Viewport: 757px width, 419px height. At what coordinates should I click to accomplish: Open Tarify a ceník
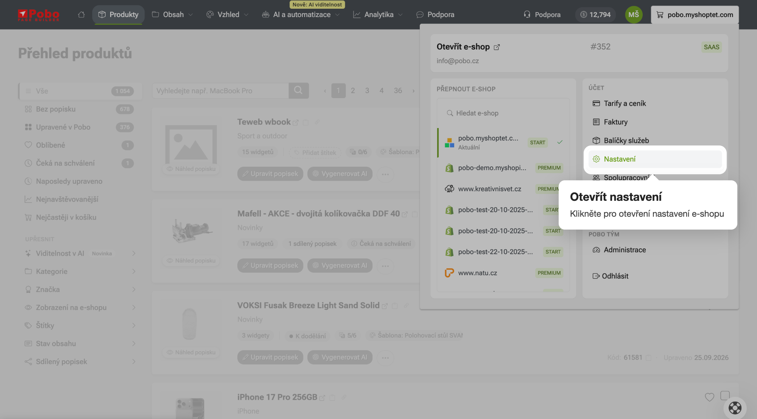(x=655, y=103)
